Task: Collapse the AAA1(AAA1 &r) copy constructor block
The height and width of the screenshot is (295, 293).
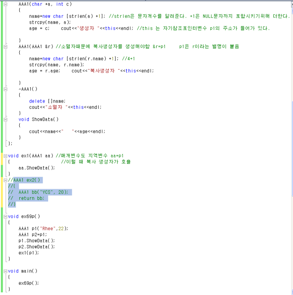Action: 6,47
